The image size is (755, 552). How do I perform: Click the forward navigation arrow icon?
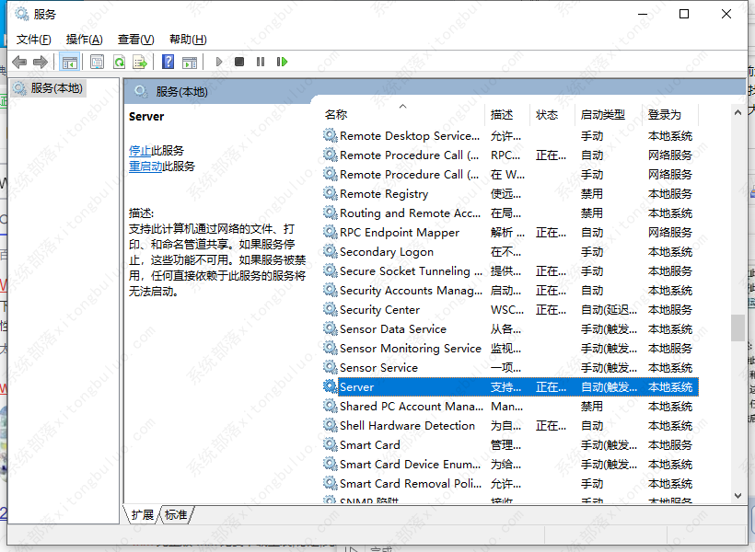(x=41, y=62)
